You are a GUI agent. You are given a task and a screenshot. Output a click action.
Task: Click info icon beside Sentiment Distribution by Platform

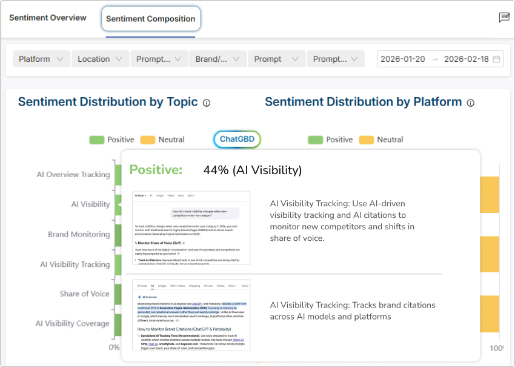(471, 103)
